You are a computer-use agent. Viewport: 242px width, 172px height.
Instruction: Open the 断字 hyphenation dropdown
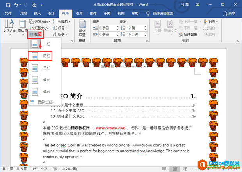60,34
